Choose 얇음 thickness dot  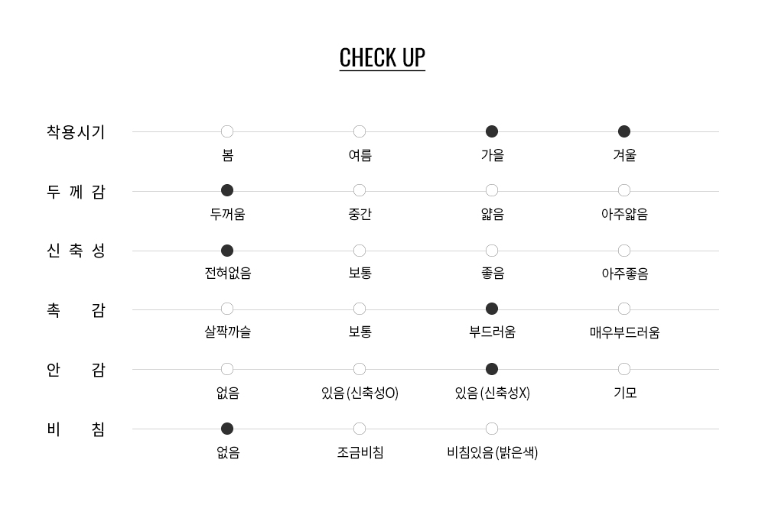pyautogui.click(x=492, y=190)
